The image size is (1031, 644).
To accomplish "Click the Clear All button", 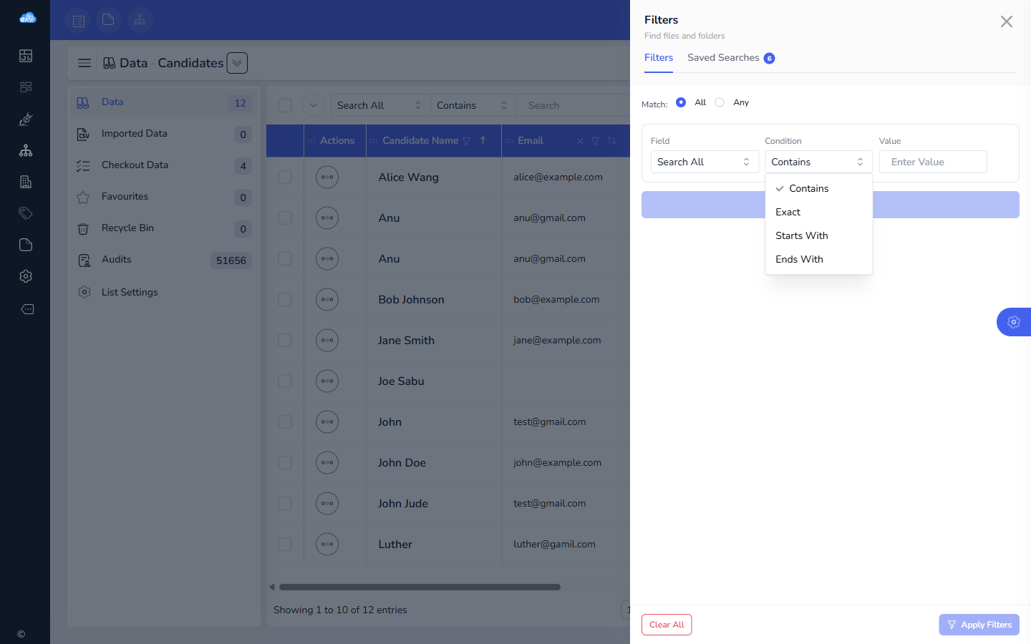I will point(667,625).
